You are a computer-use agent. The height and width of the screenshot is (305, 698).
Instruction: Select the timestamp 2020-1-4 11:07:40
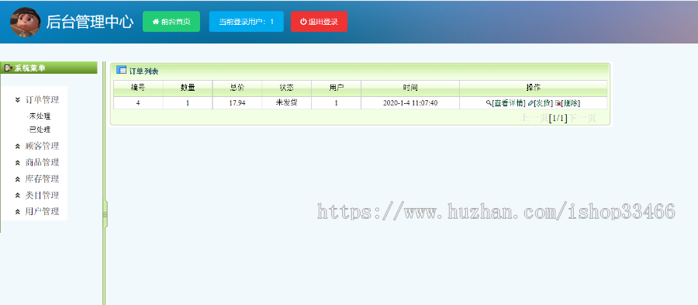point(410,103)
